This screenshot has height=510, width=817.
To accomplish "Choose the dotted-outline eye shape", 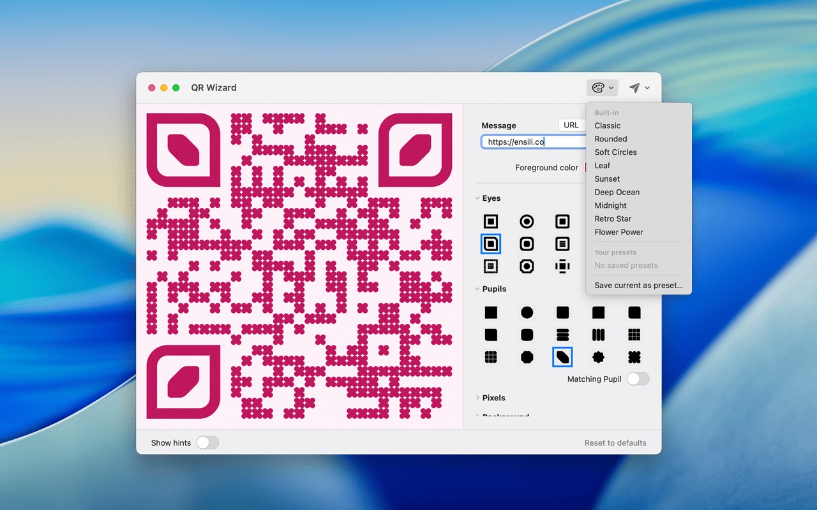I will click(491, 266).
